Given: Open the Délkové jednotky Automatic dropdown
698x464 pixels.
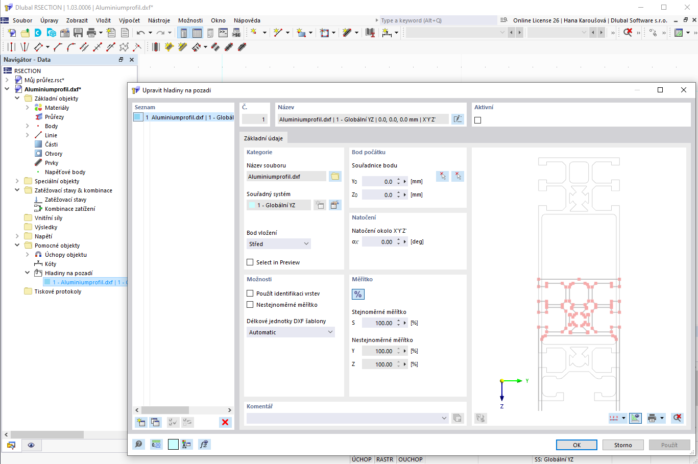Looking at the screenshot, I should tap(291, 332).
